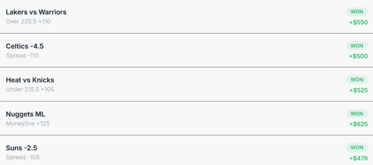Click WON badge on Celtics -4.5 row
The image size is (373, 165).
click(357, 46)
